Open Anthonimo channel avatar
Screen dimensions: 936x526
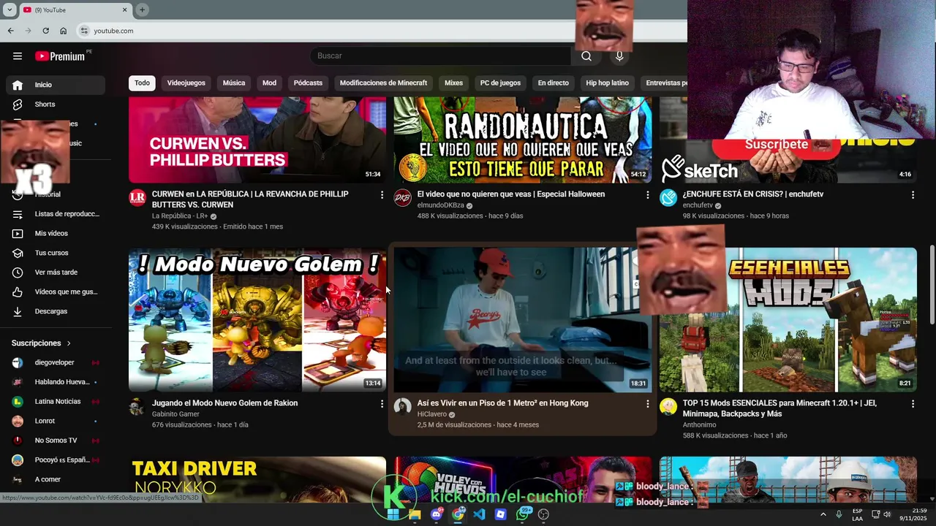point(668,407)
